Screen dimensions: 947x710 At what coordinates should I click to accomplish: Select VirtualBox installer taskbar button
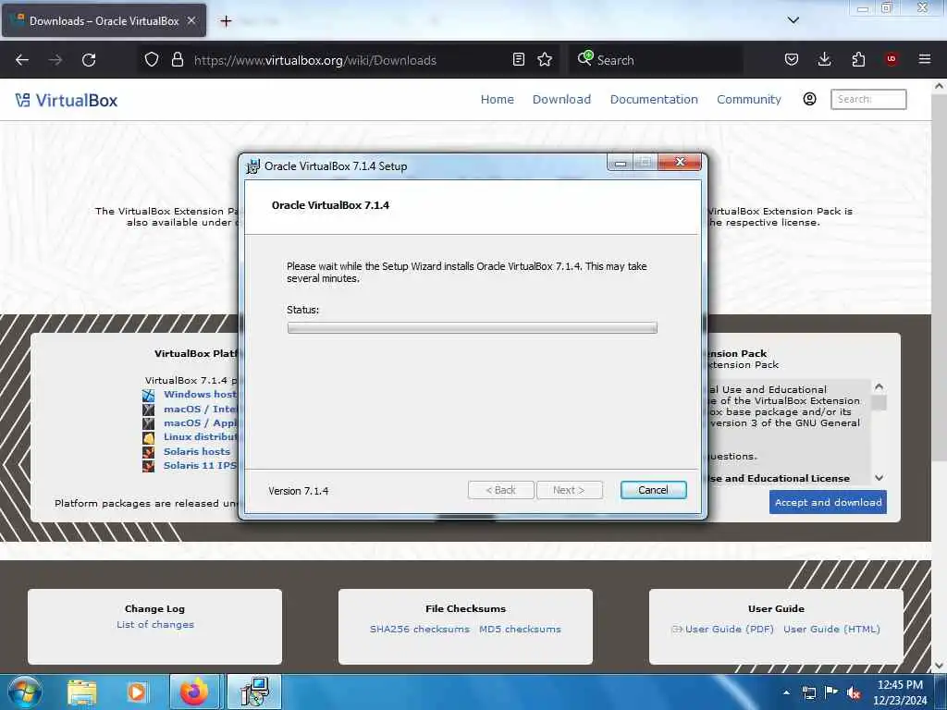[x=253, y=692]
